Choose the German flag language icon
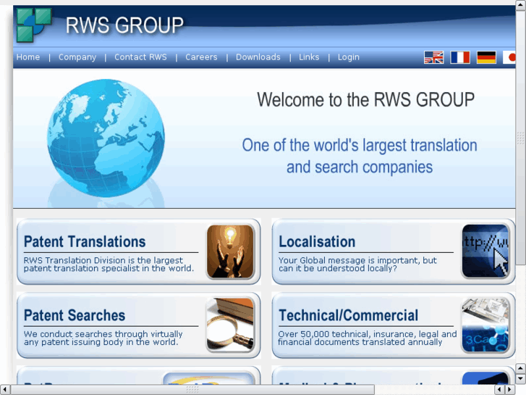Image resolution: width=526 pixels, height=395 pixels. point(486,57)
